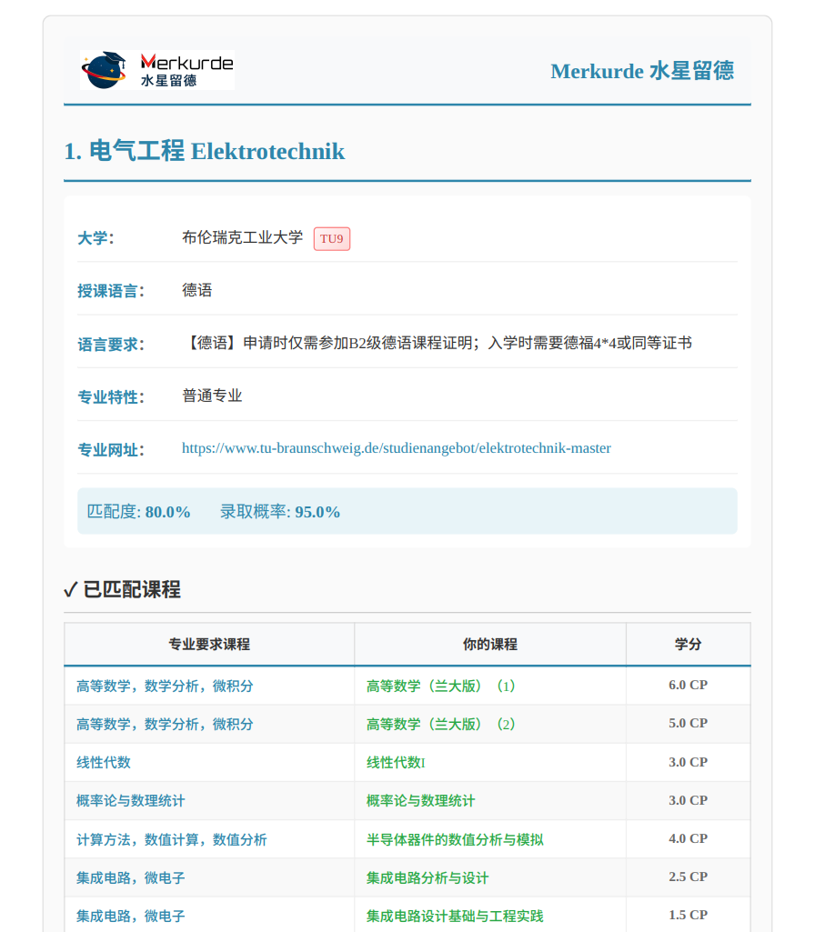Click the TU9 badge next to the university name
This screenshot has height=932, width=815.
[331, 238]
